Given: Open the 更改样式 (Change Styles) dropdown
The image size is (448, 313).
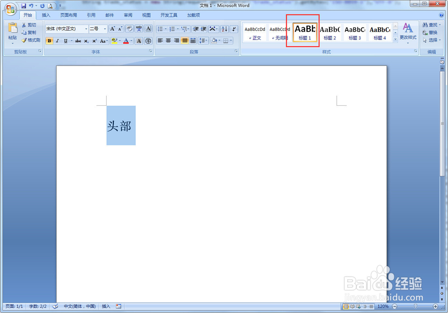Looking at the screenshot, I should click(408, 34).
